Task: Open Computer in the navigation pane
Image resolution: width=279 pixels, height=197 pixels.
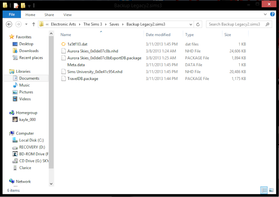Action: pyautogui.click(x=25, y=133)
